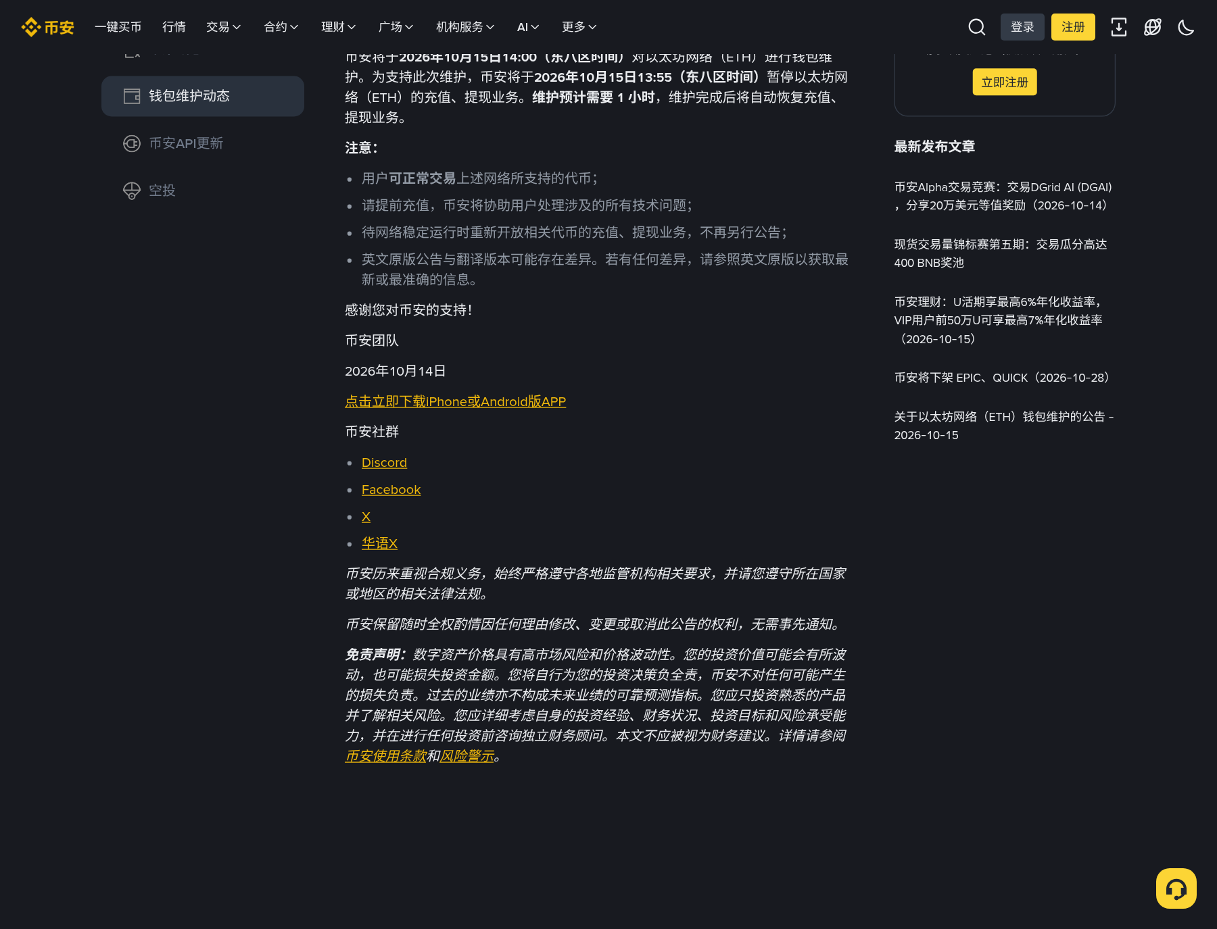Open the language globe icon
Image resolution: width=1217 pixels, height=929 pixels.
point(1153,27)
